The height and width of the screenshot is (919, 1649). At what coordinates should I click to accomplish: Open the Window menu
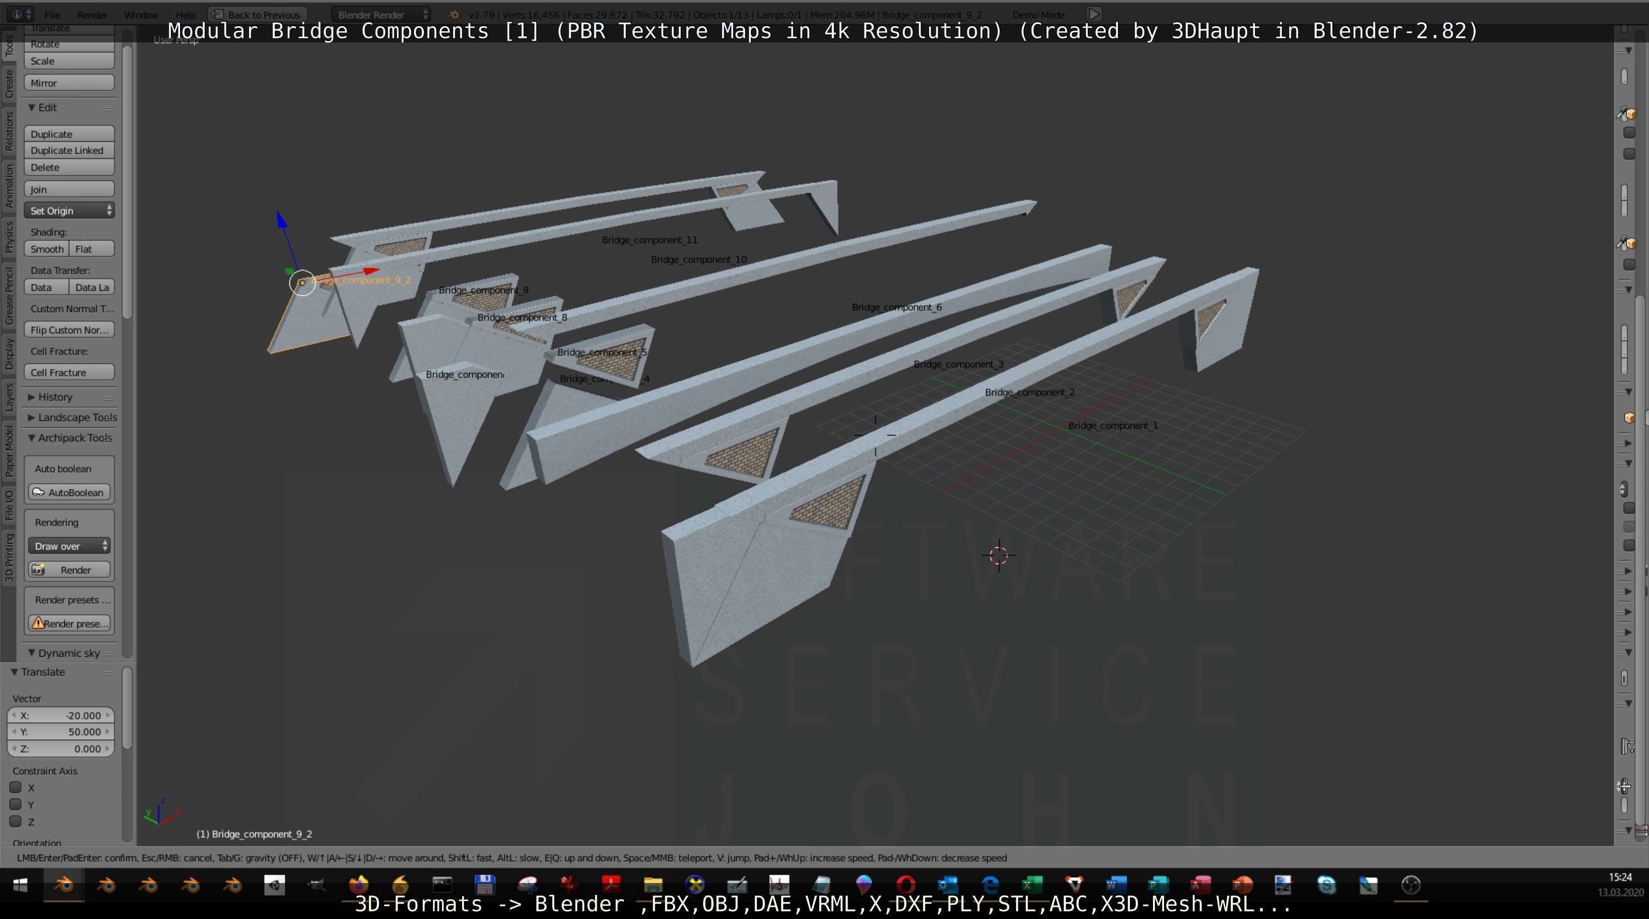coord(141,14)
